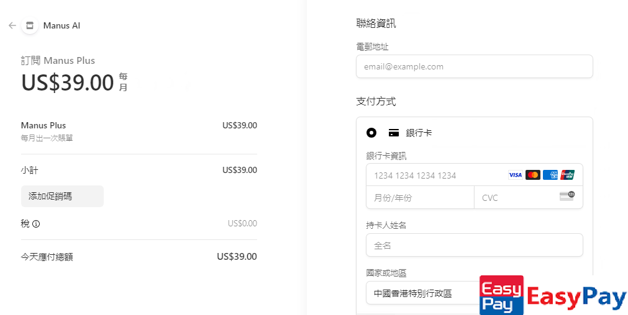
Task: Click the card number input field
Action: coord(435,175)
